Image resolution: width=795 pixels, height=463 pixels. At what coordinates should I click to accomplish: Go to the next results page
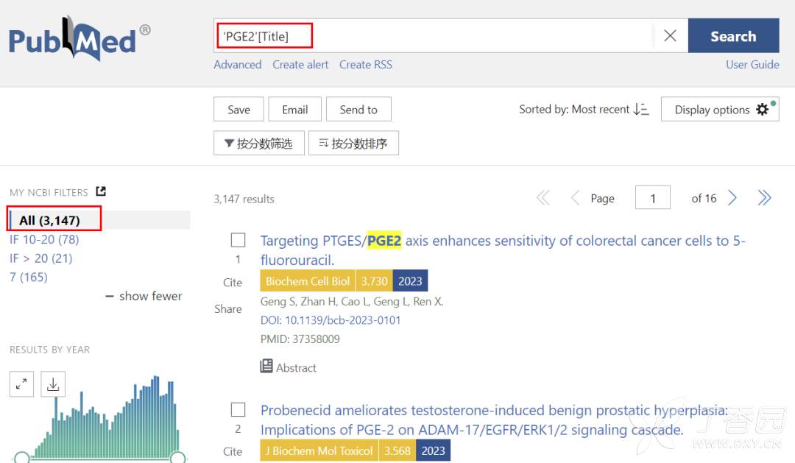[x=732, y=198]
